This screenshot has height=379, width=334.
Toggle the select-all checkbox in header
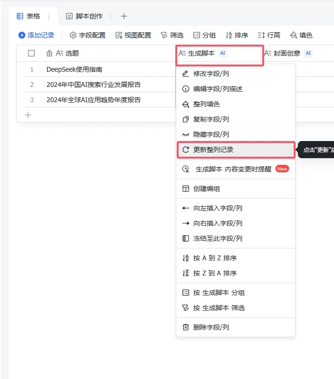point(31,53)
